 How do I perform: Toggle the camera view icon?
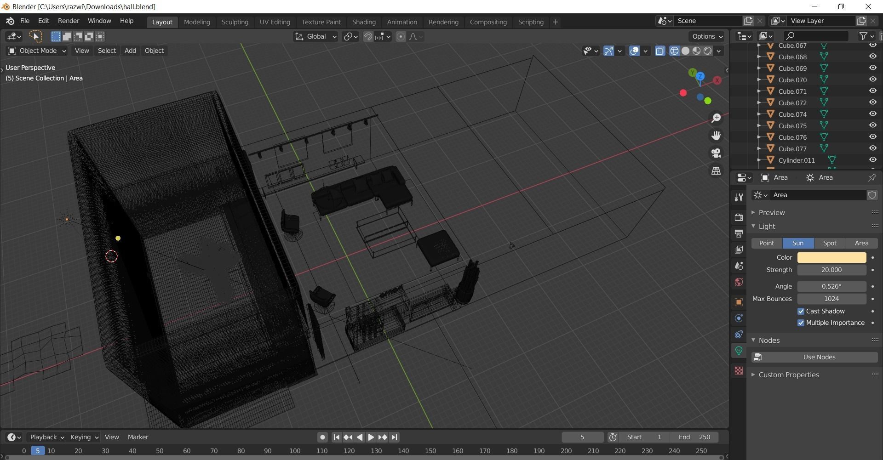(716, 153)
